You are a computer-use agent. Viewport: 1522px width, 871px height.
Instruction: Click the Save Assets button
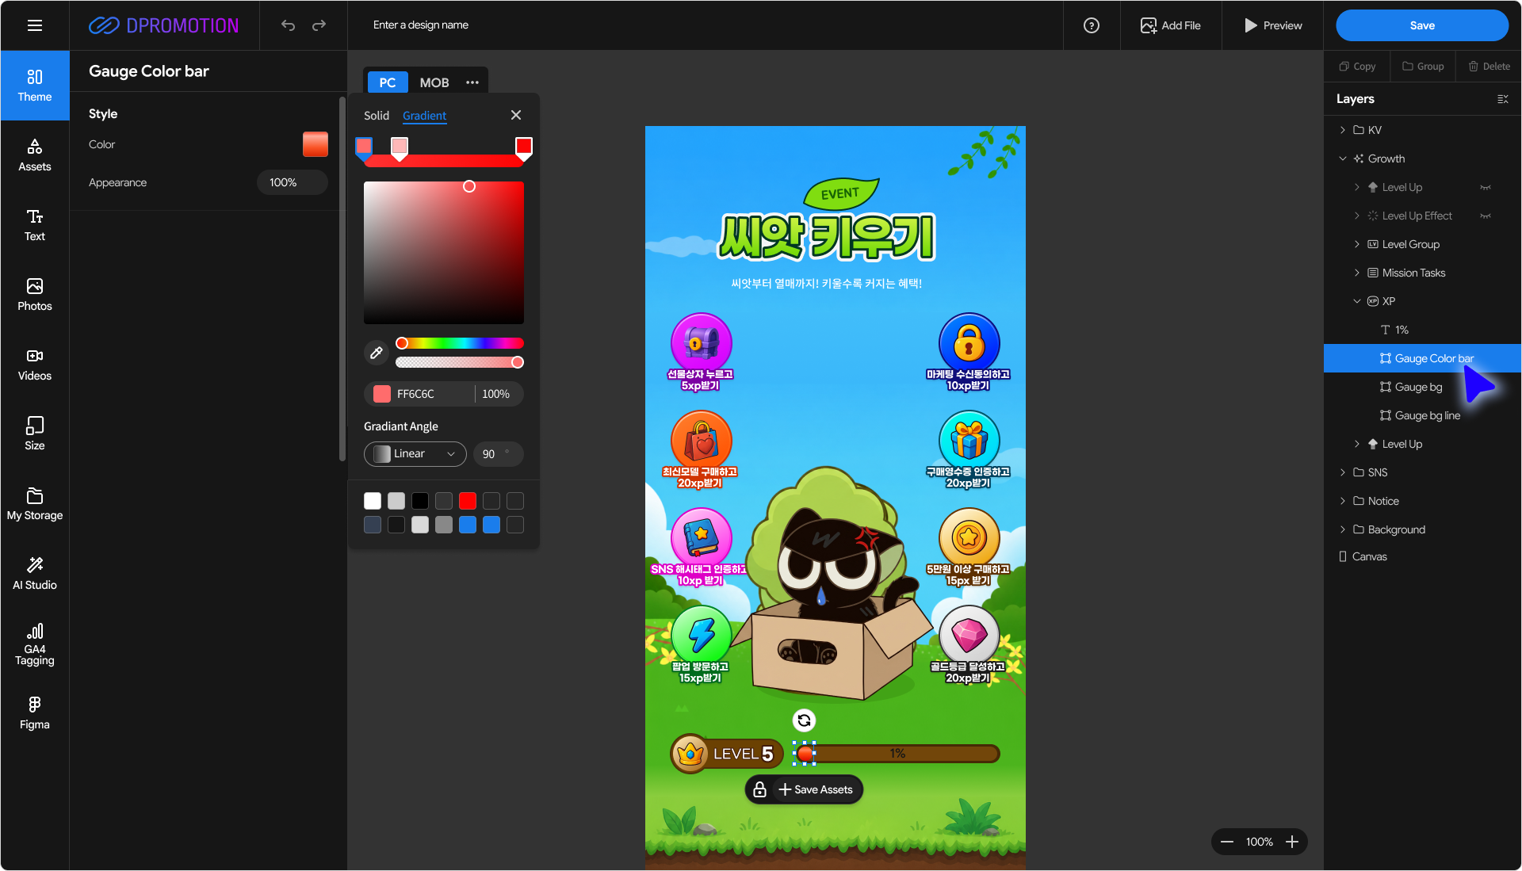point(816,789)
